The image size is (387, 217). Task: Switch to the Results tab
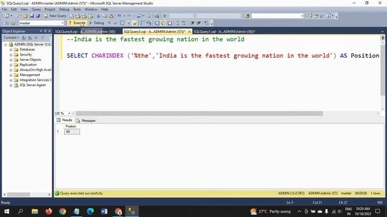65,120
